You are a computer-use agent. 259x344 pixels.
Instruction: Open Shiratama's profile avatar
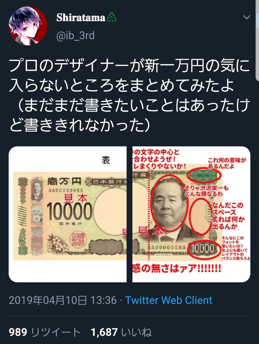tap(28, 26)
